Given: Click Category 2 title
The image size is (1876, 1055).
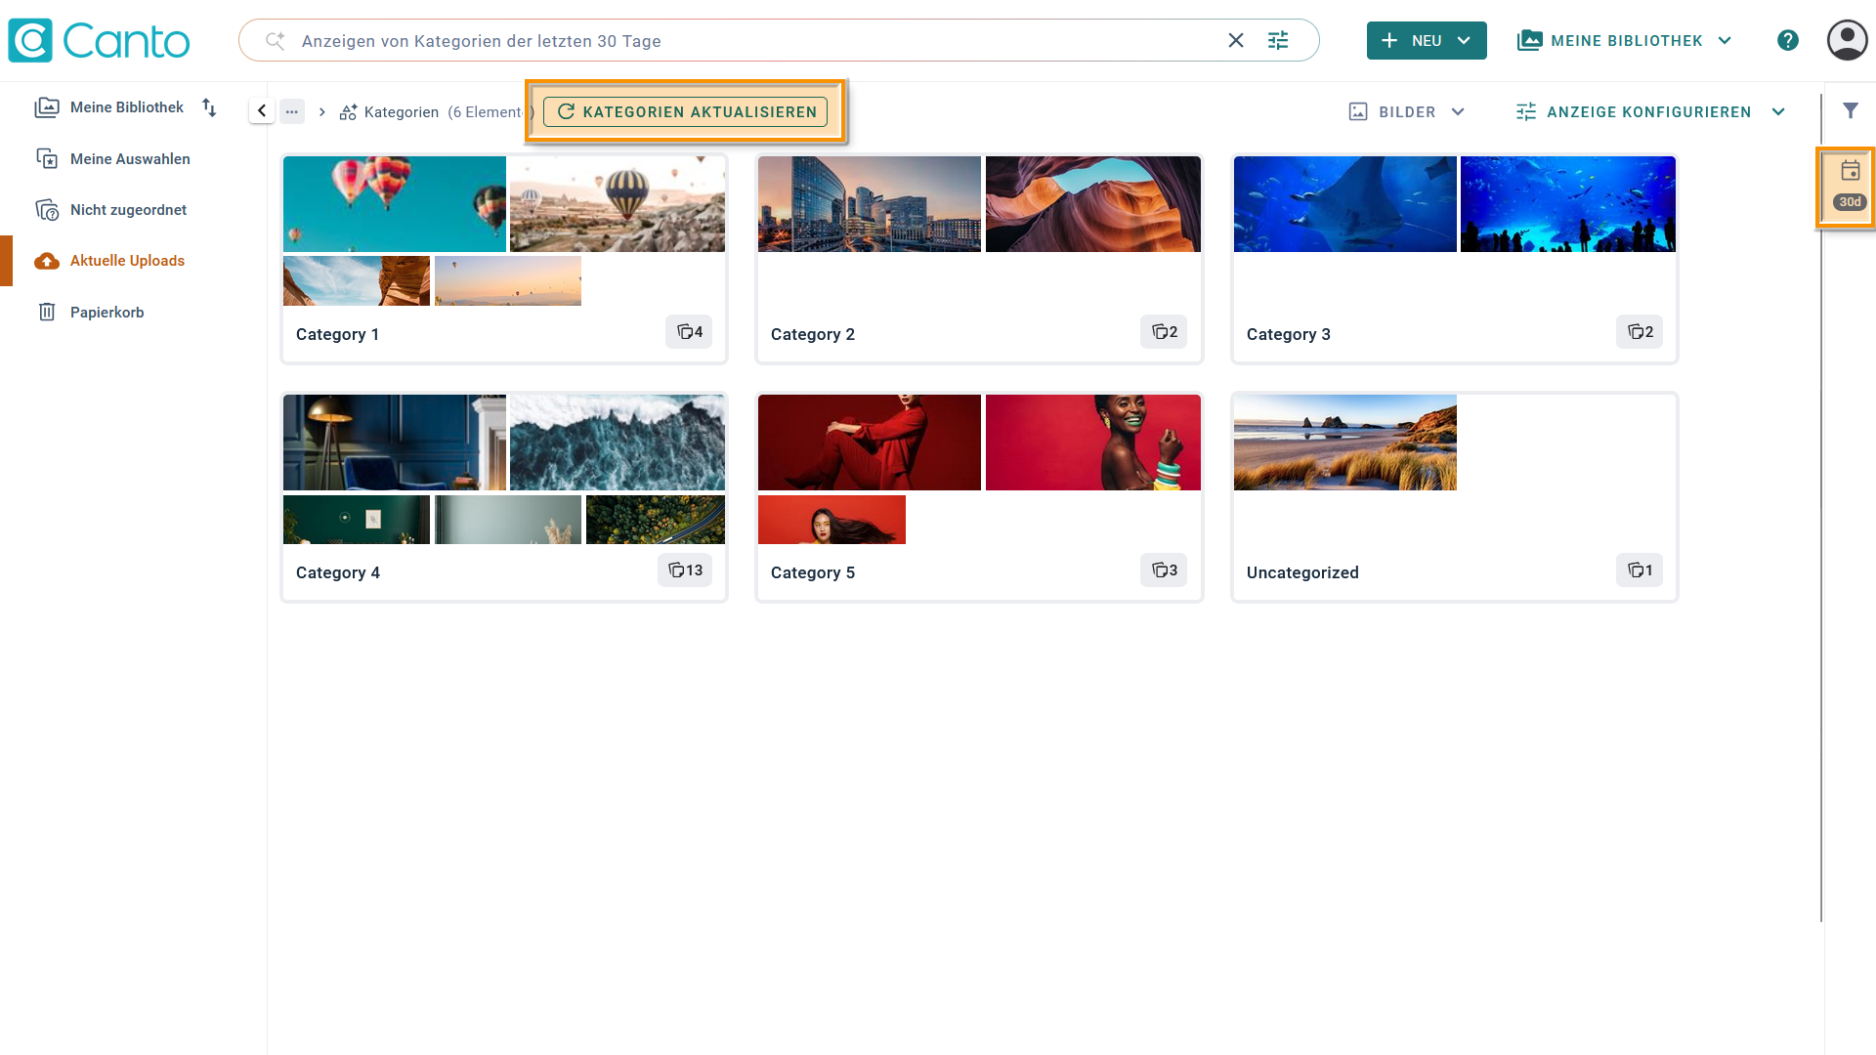Looking at the screenshot, I should point(813,334).
